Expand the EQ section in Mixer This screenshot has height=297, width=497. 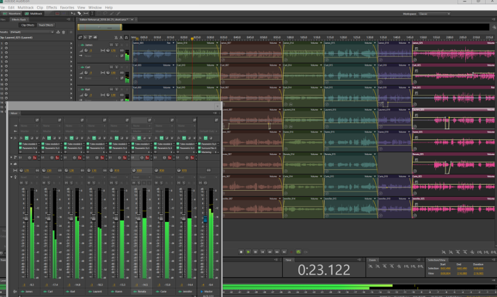pos(11,164)
